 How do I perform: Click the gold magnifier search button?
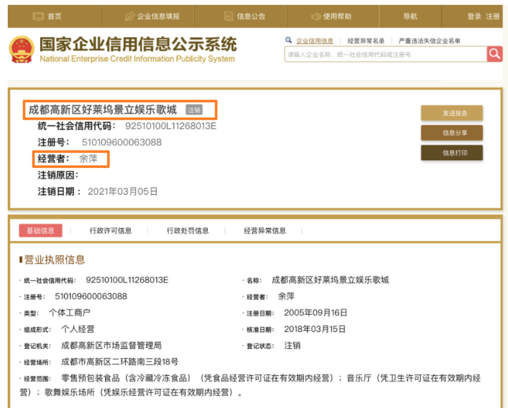tap(493, 54)
